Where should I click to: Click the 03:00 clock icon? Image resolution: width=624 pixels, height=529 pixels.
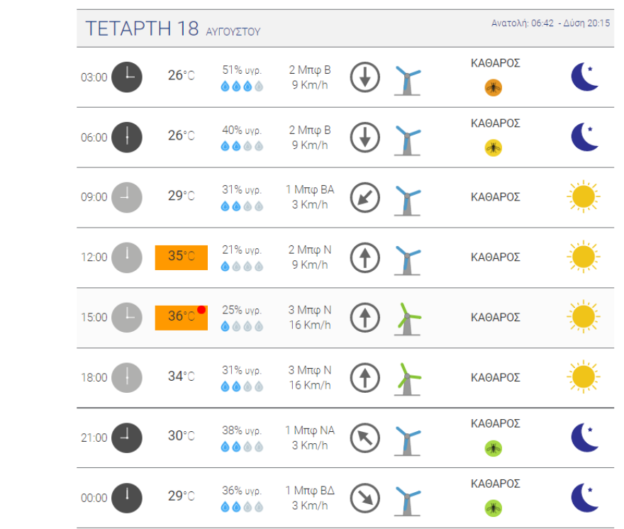click(127, 77)
